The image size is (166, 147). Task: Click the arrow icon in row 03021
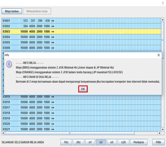pos(53,129)
